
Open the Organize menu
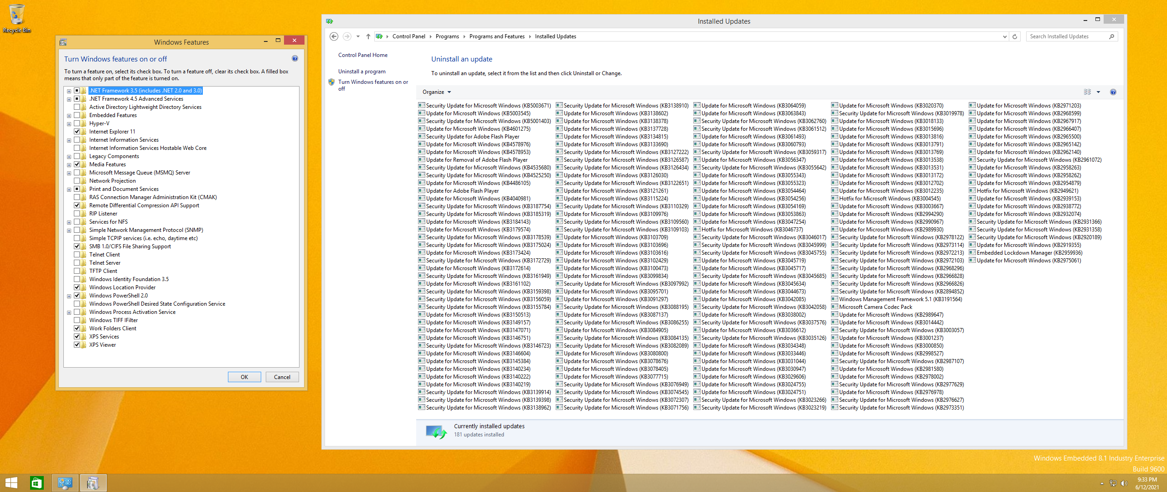(x=436, y=92)
